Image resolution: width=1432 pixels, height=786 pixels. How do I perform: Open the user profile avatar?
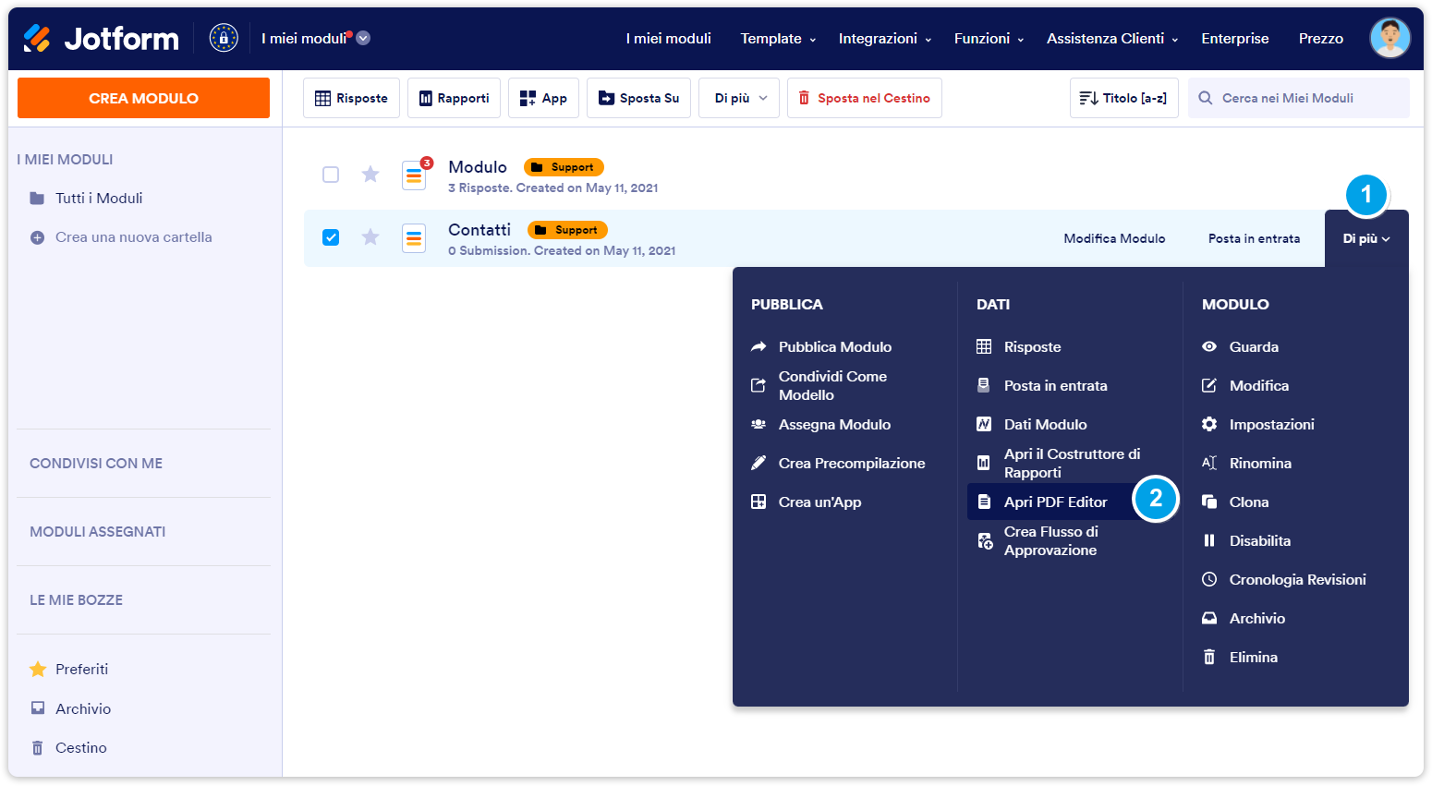click(1390, 38)
